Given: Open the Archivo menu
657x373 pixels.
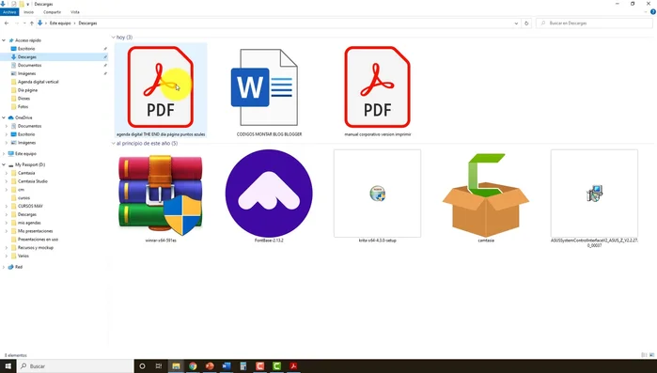Looking at the screenshot, I should tap(9, 12).
